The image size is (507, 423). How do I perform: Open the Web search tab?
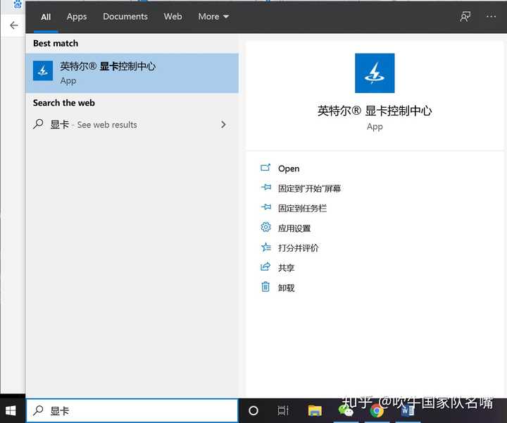click(x=173, y=16)
